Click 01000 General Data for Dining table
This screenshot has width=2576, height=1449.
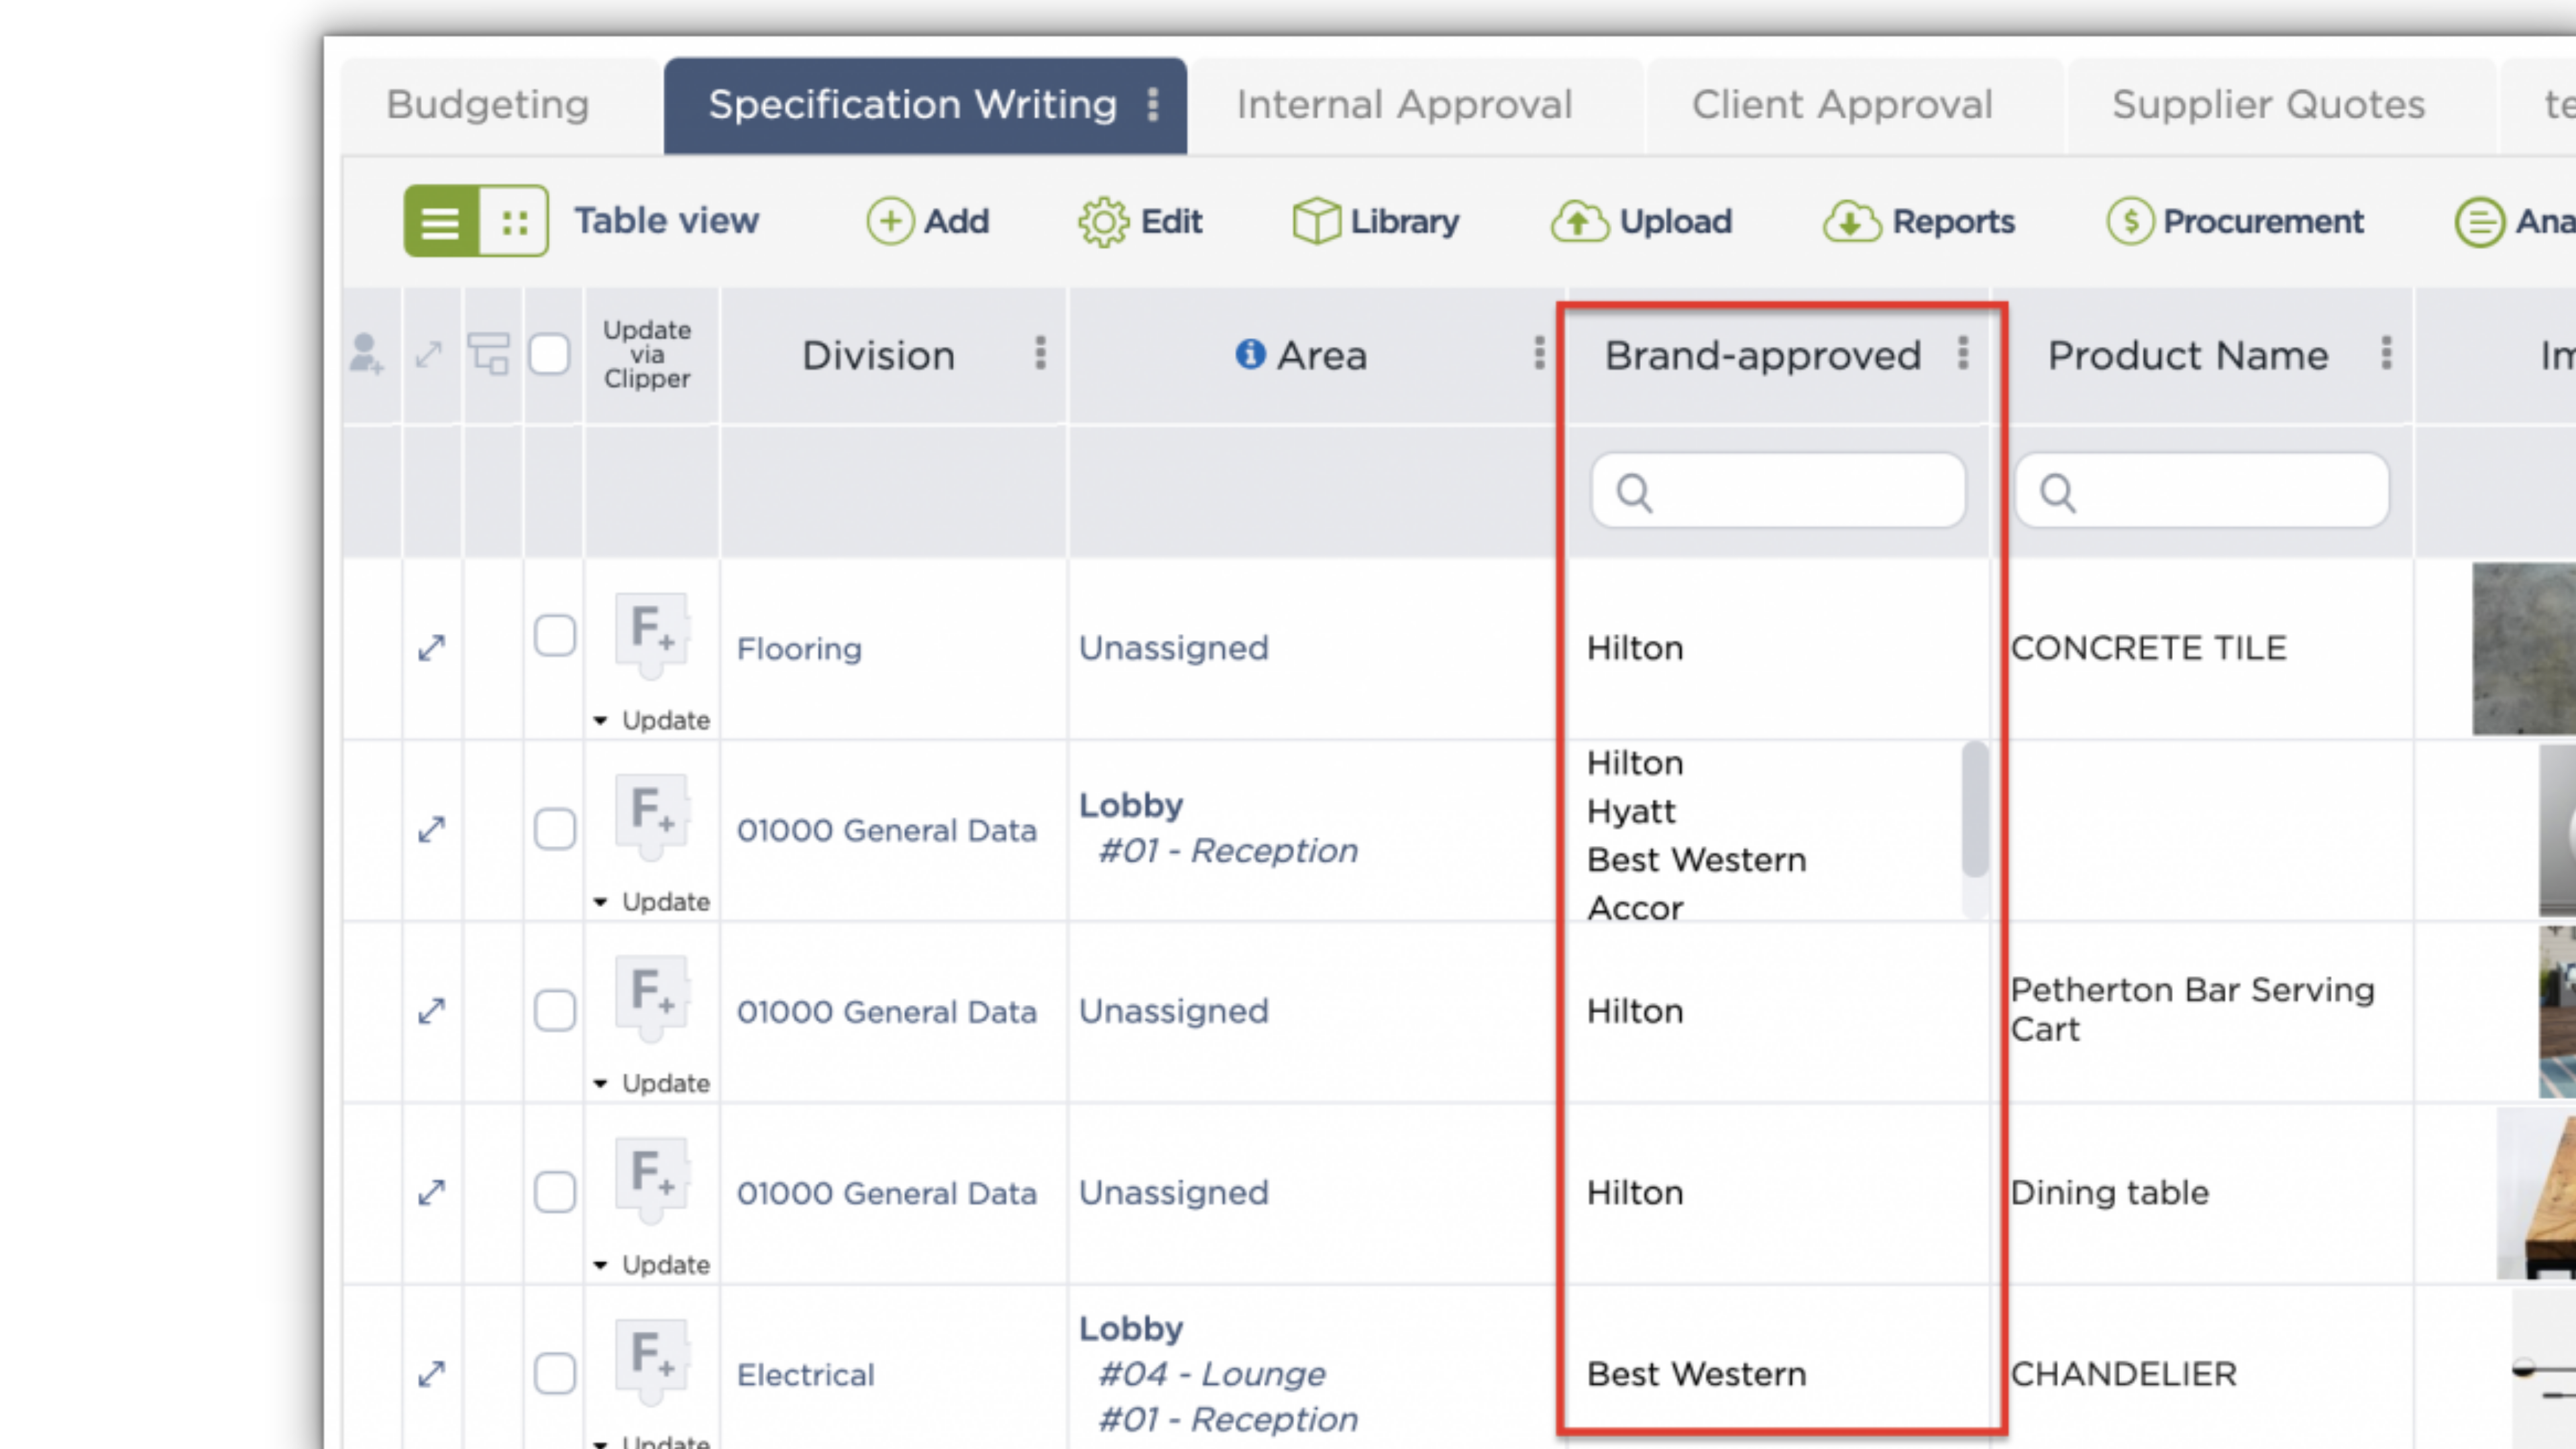886,1193
